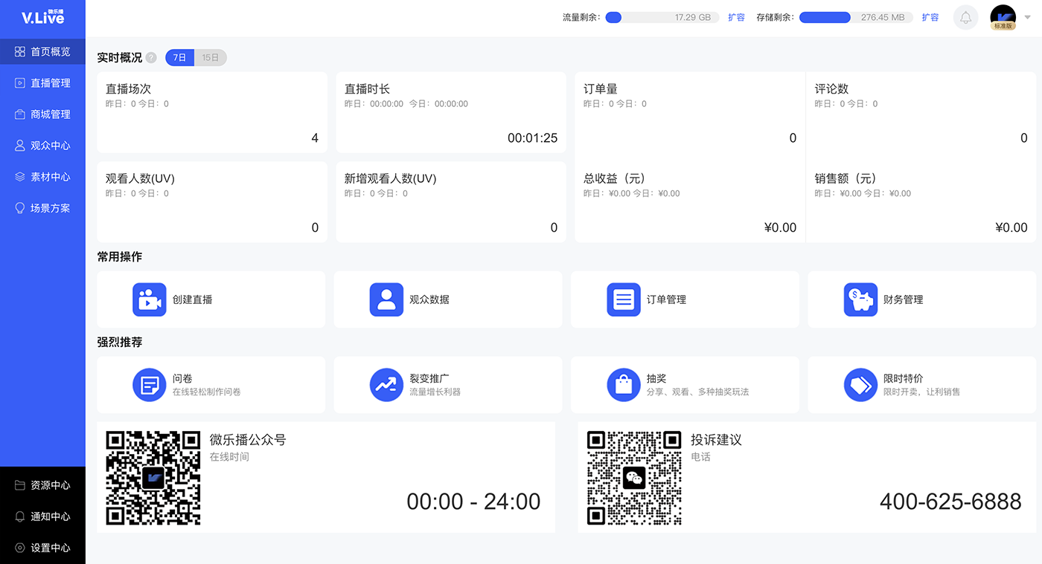Click 扩容 link next to 流量剩余
This screenshot has height=564, width=1042.
pyautogui.click(x=736, y=17)
